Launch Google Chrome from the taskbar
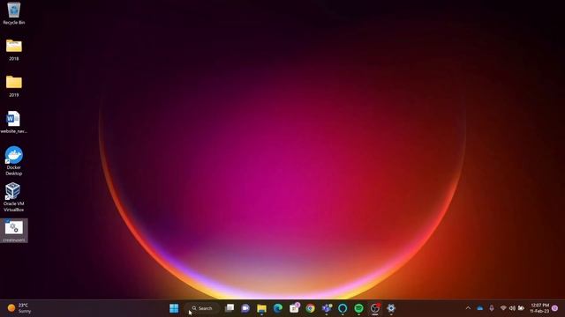Screen dimensions: 565x317 [310, 308]
